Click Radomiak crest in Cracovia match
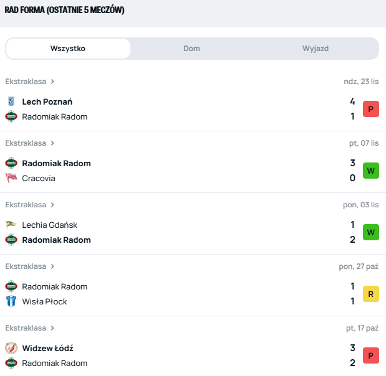This screenshot has width=386, height=376. click(x=11, y=163)
